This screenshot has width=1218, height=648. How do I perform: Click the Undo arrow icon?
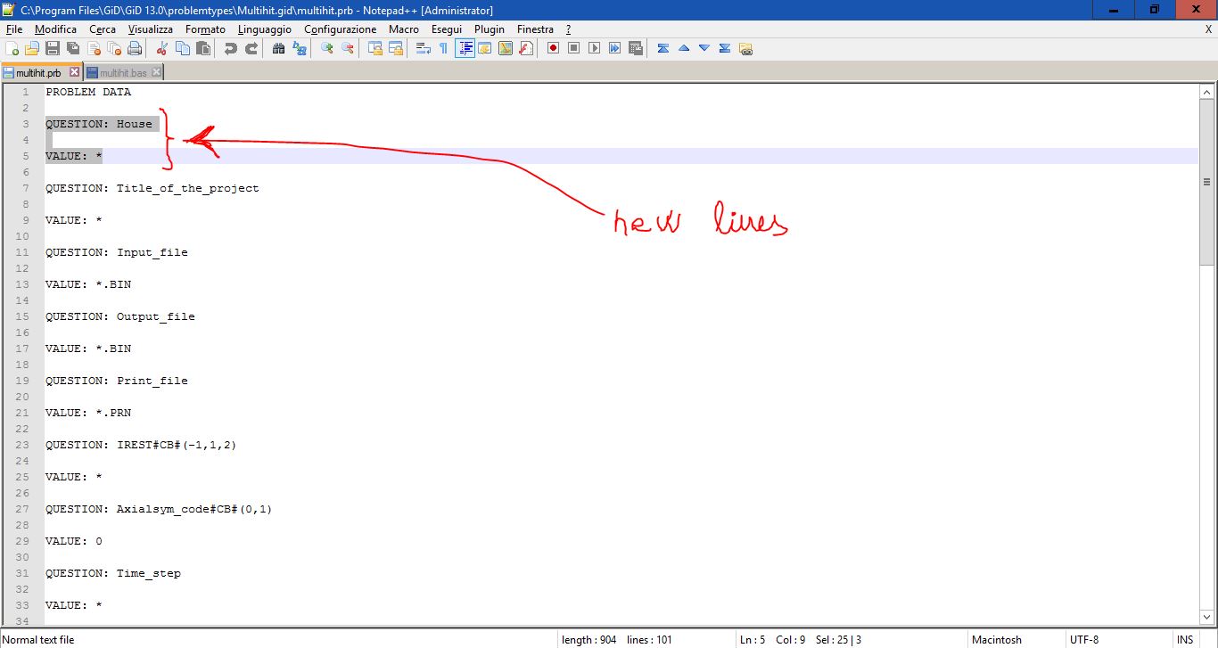(x=230, y=48)
